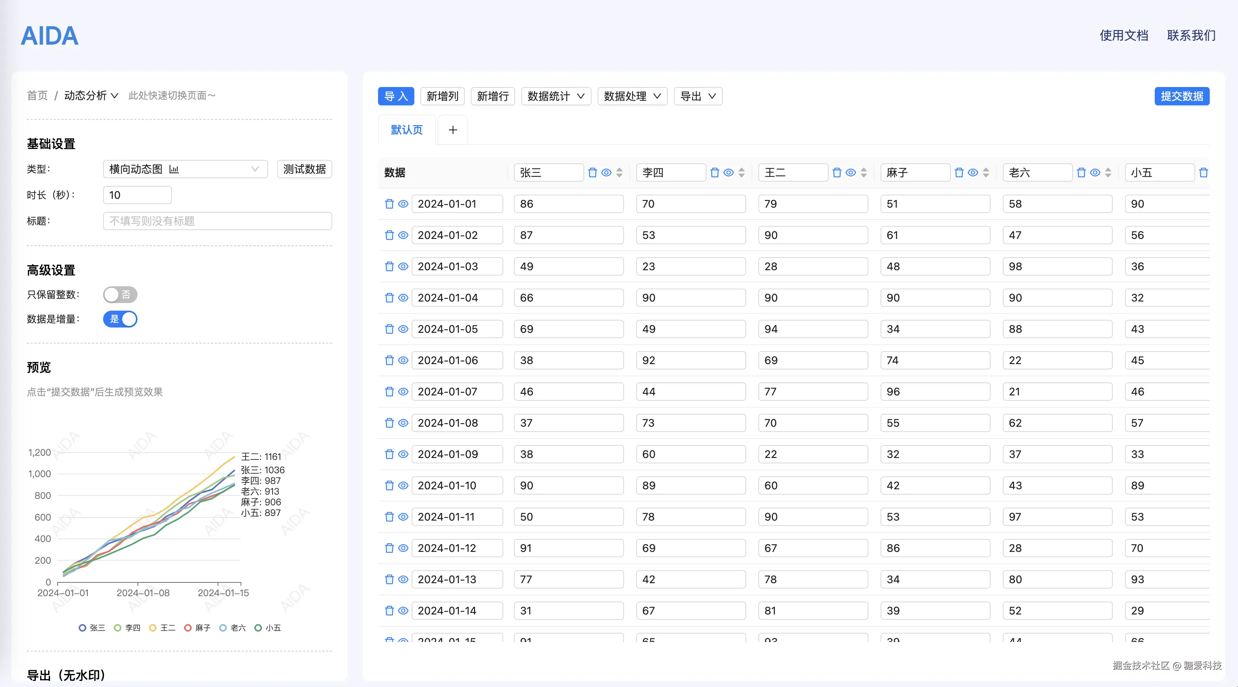
Task: Click sort arrows for 李四 column
Action: tap(742, 173)
